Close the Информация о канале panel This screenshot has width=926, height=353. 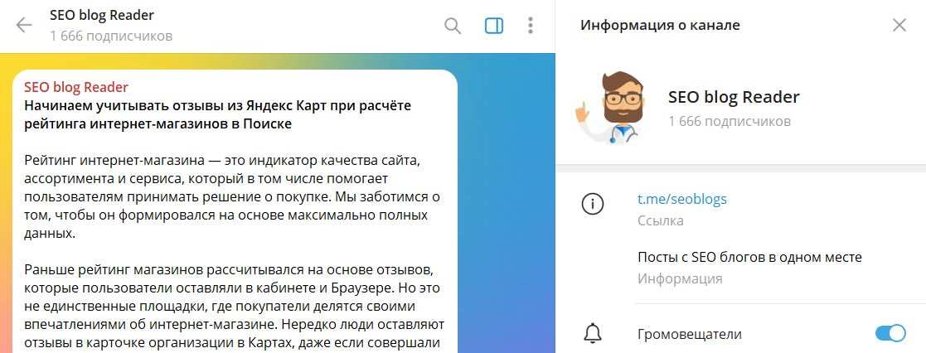tap(899, 26)
